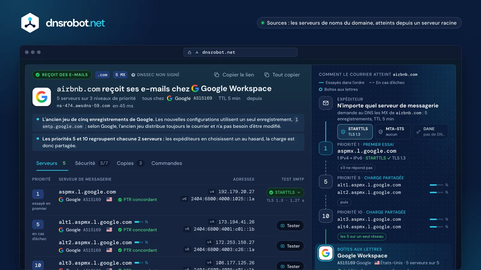Open the Serveurs tab
Screen dimensions: 481x270
tap(52, 163)
